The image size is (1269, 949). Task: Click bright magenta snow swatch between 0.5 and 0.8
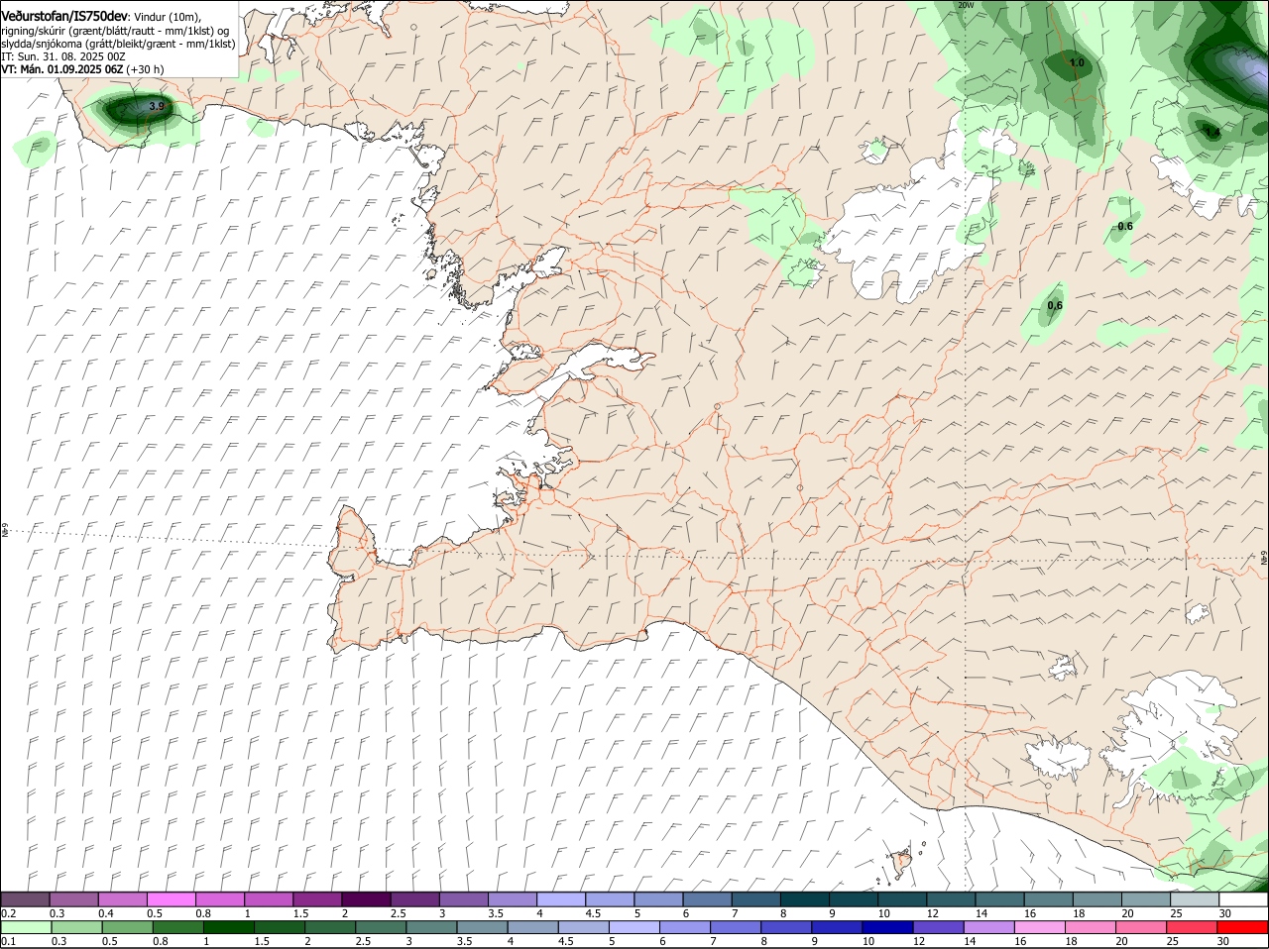tap(171, 898)
